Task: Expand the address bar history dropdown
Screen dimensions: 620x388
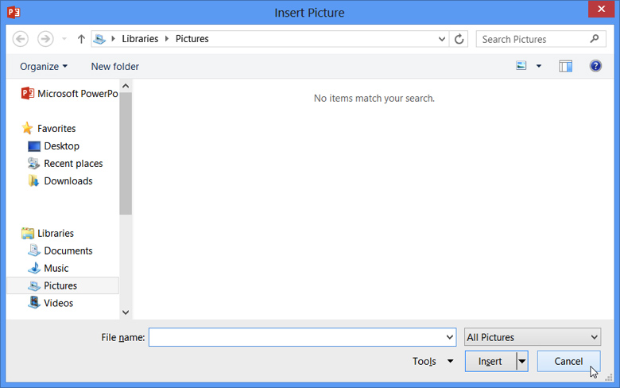Action: [442, 39]
